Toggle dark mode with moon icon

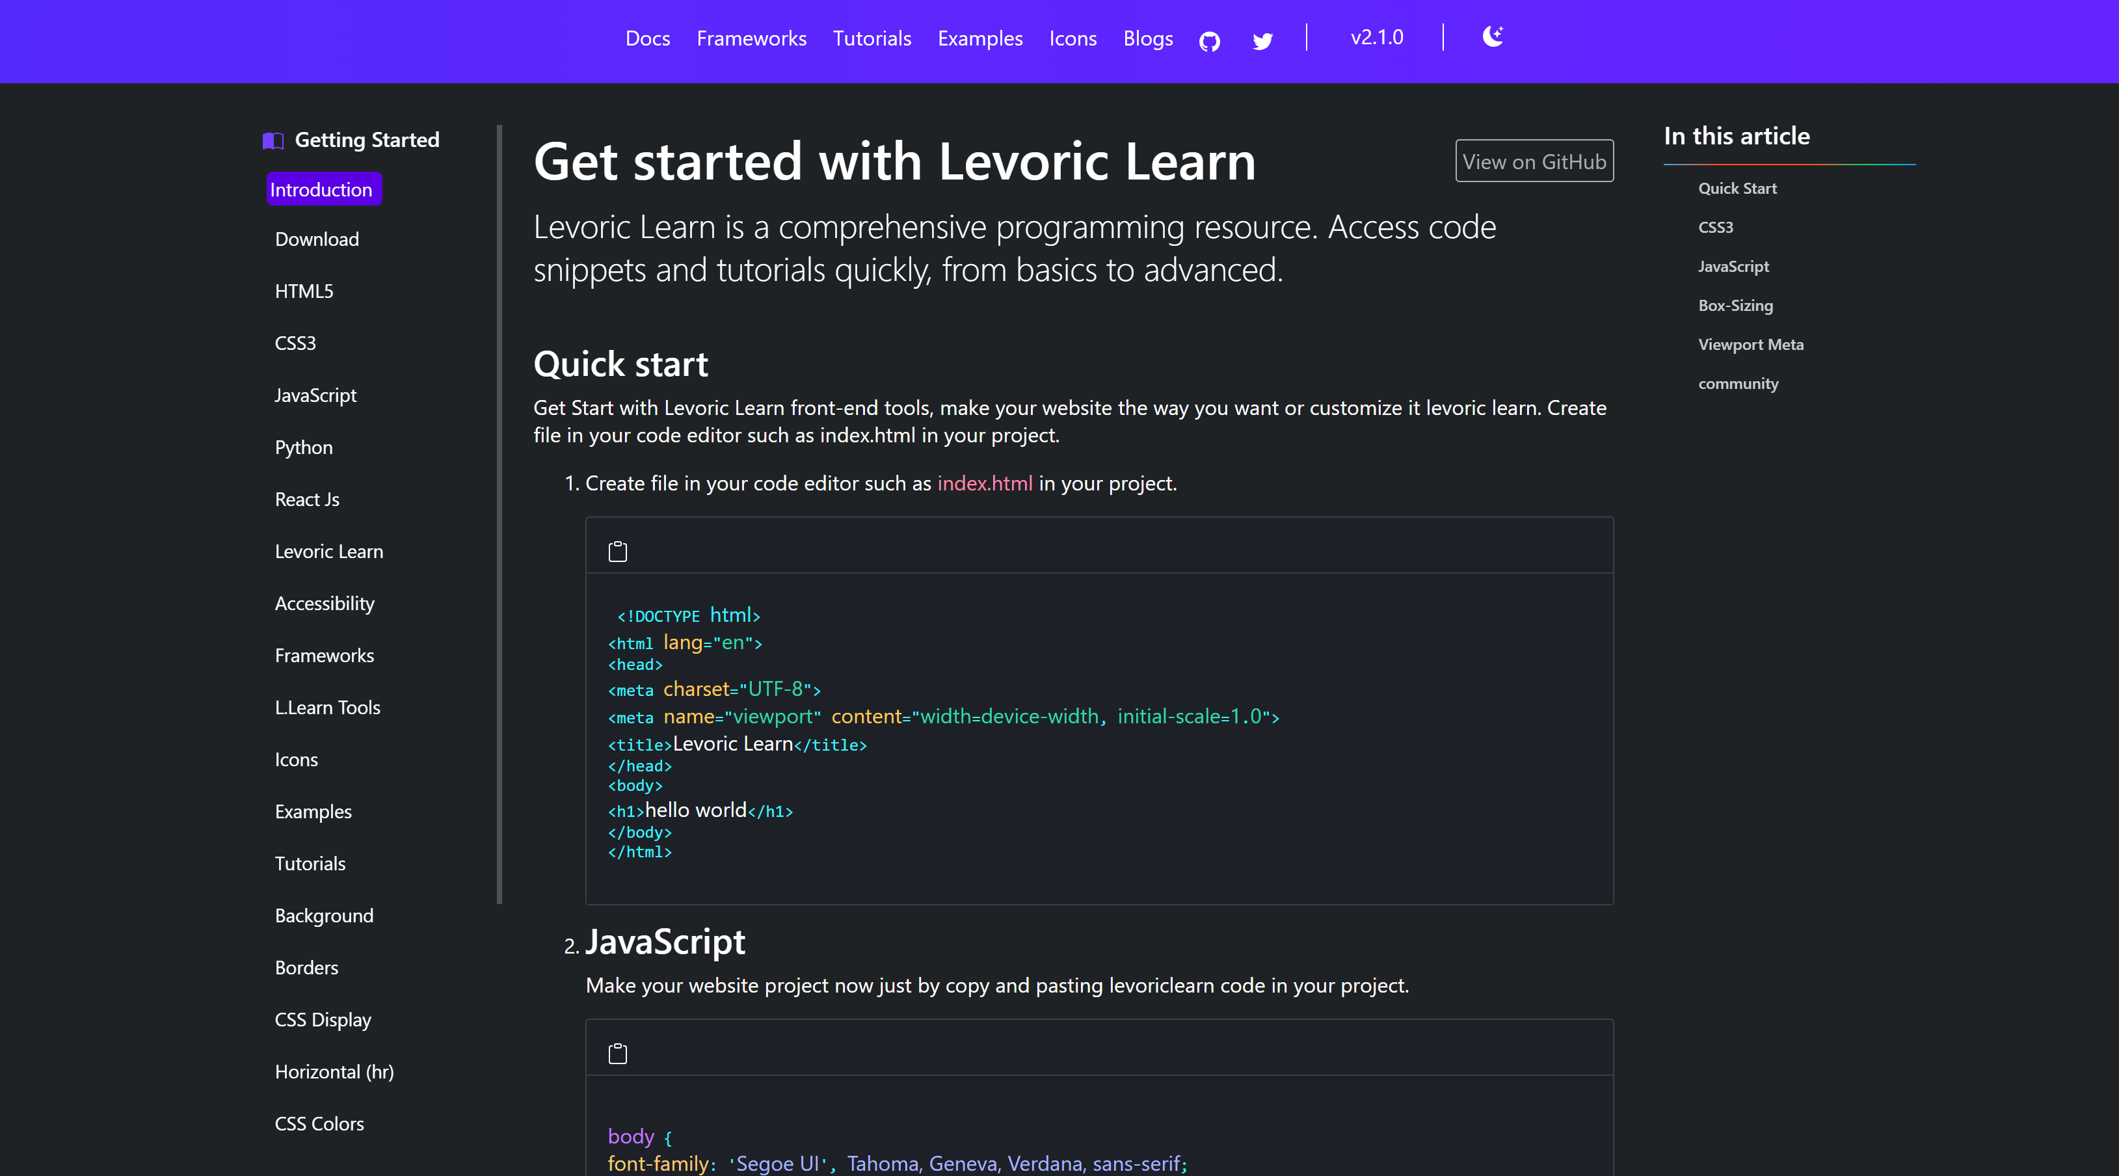pyautogui.click(x=1492, y=38)
